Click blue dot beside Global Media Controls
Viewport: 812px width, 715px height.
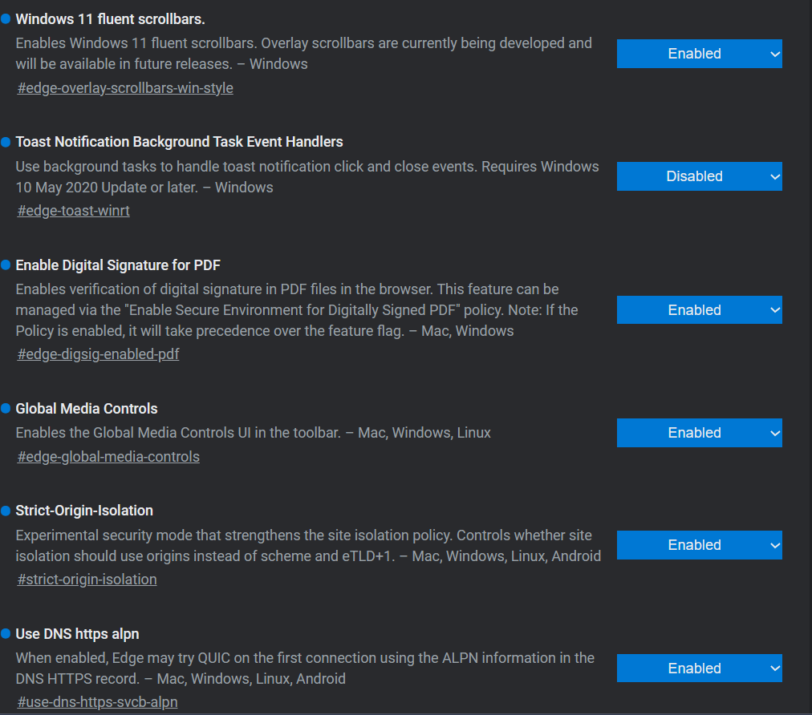pyautogui.click(x=6, y=408)
